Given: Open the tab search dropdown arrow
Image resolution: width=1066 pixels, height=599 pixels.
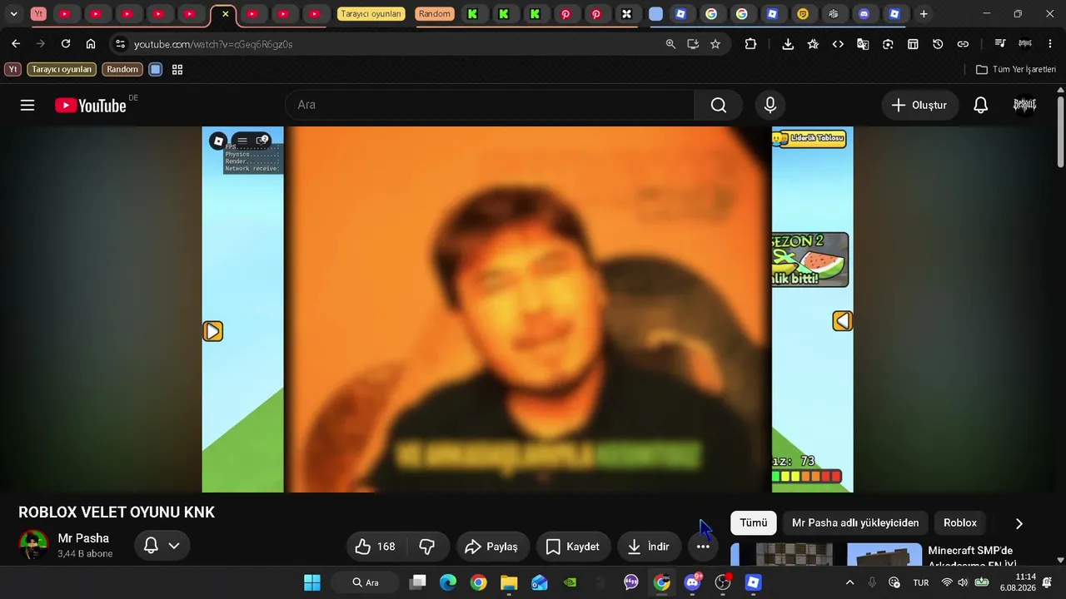Looking at the screenshot, I should (13, 14).
